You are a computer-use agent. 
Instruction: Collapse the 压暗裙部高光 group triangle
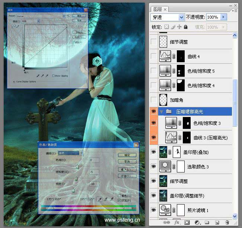tap(162, 111)
